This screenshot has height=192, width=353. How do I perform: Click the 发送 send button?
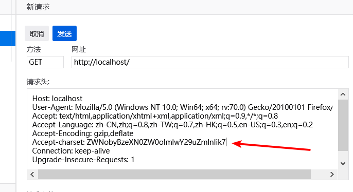(65, 33)
